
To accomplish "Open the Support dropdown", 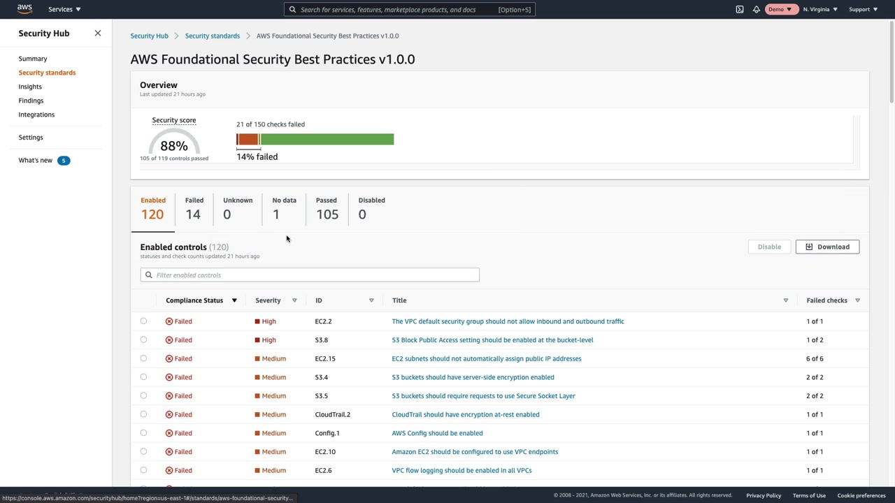I will [x=863, y=9].
